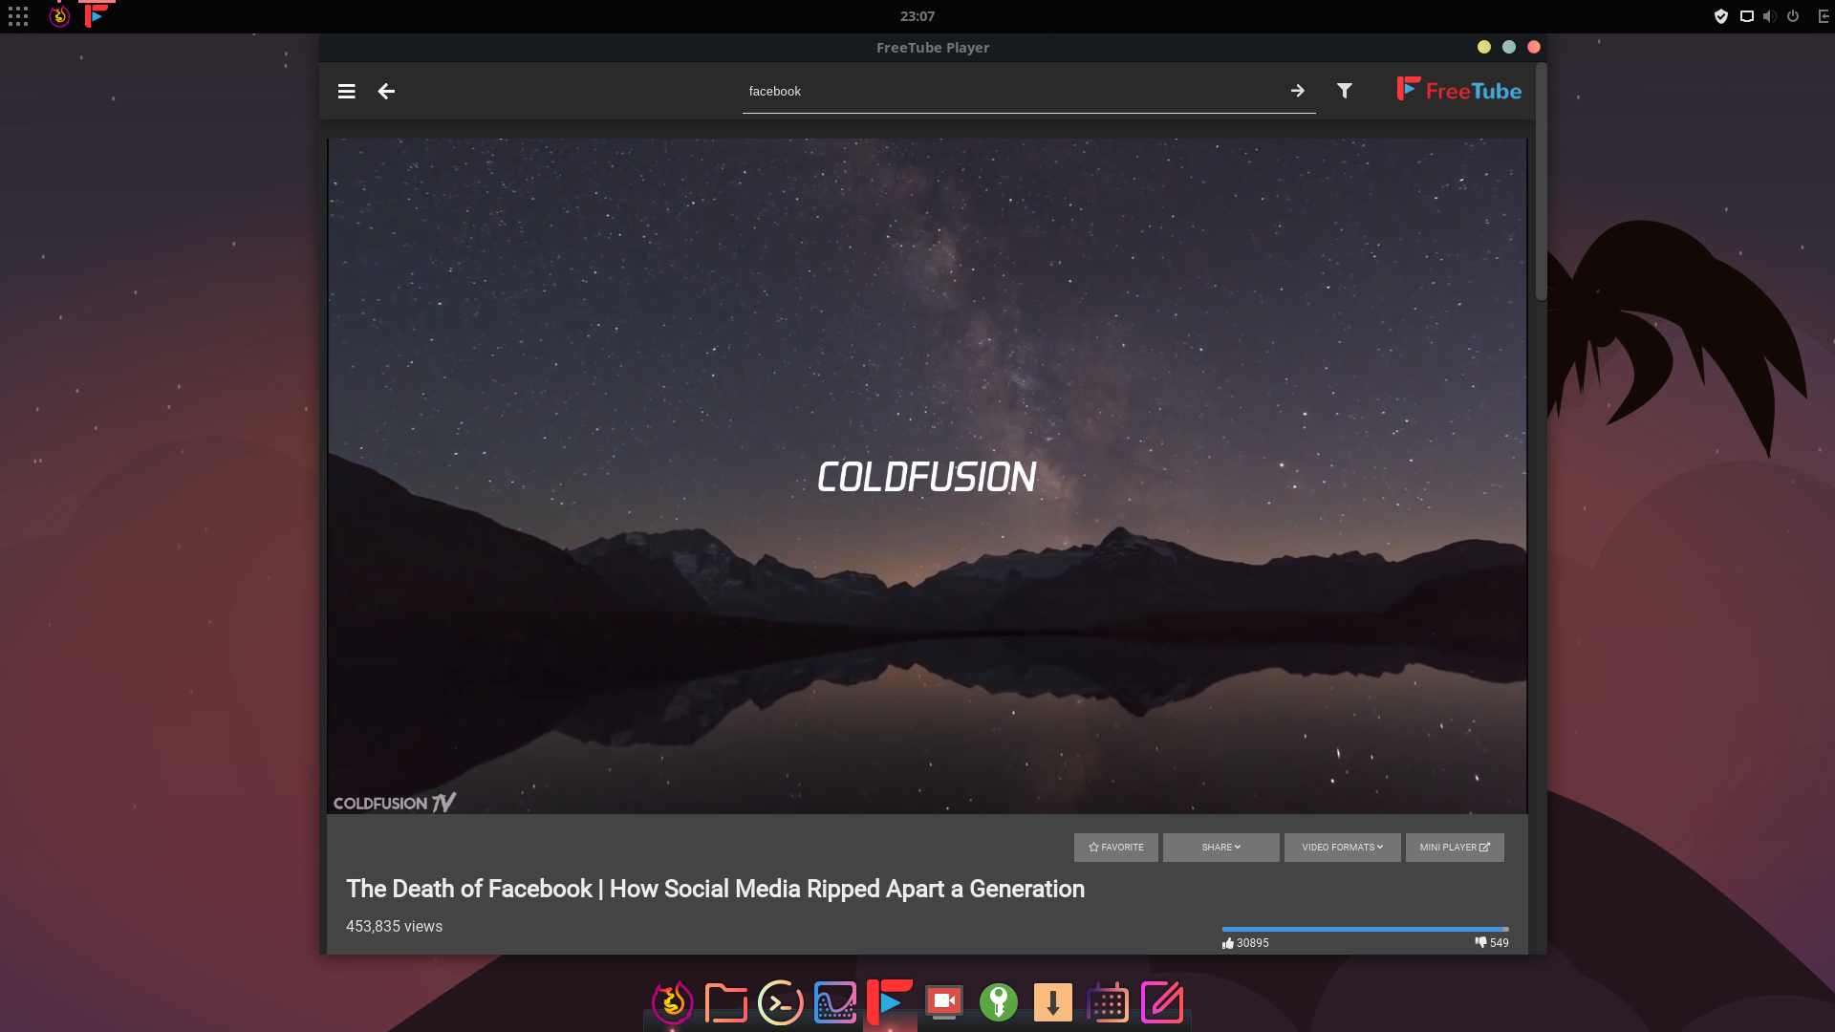Submit the search with the arrow icon
Screen dimensions: 1835x1032
pos(1297,91)
